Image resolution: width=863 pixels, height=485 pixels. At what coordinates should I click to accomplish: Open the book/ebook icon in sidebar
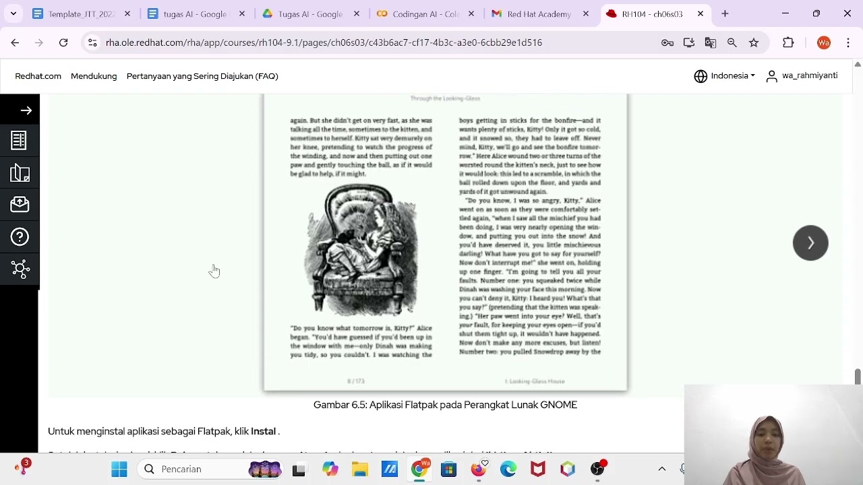[x=20, y=173]
